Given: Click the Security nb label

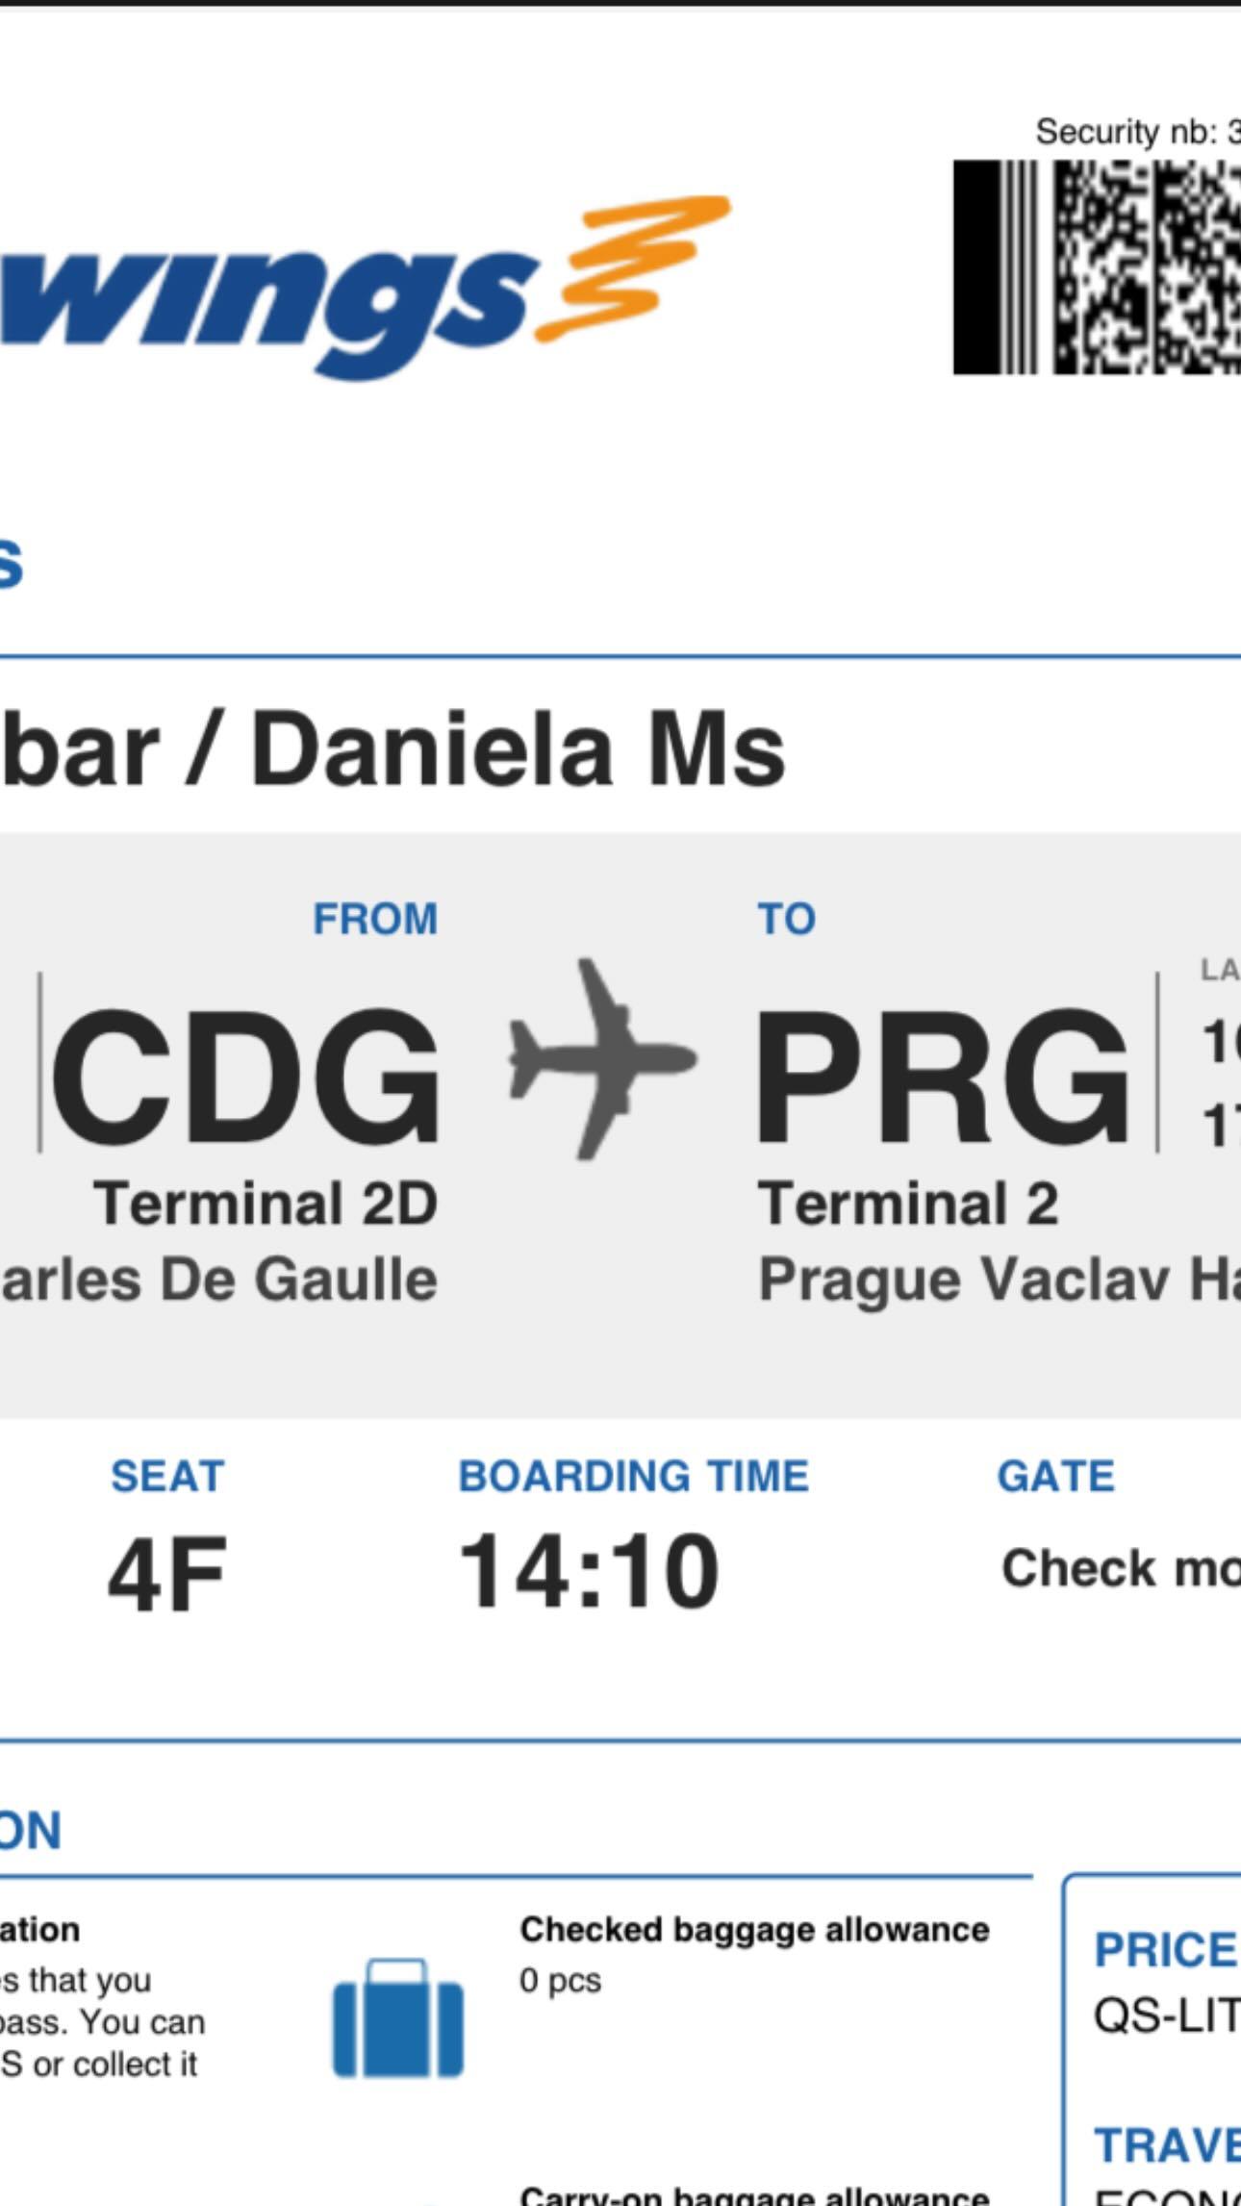Looking at the screenshot, I should 1135,132.
